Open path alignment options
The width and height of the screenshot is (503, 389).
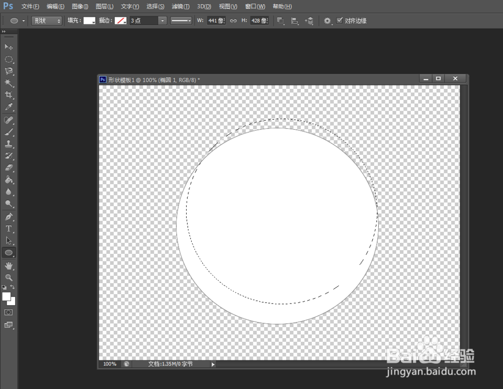(x=294, y=21)
